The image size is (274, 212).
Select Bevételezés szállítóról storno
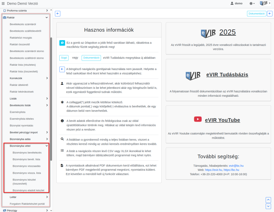pos(27,58)
